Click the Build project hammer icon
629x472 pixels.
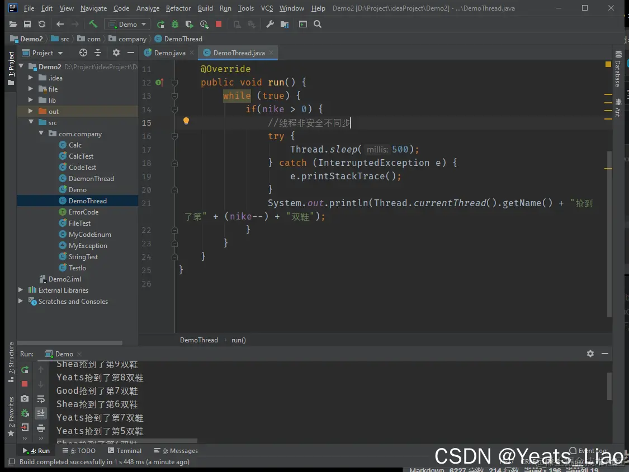coord(93,24)
